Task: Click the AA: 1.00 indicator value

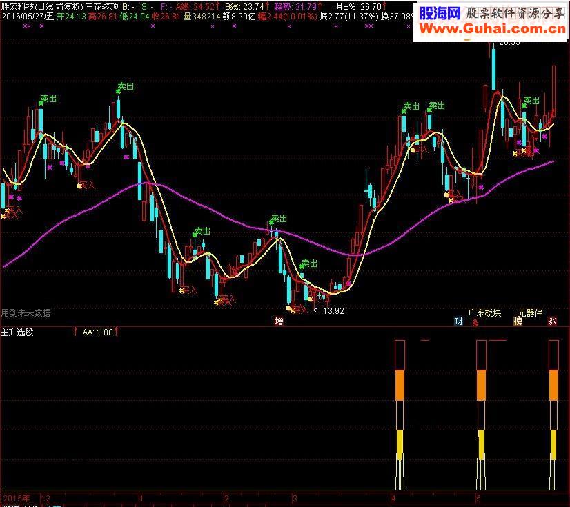Action: pos(98,332)
